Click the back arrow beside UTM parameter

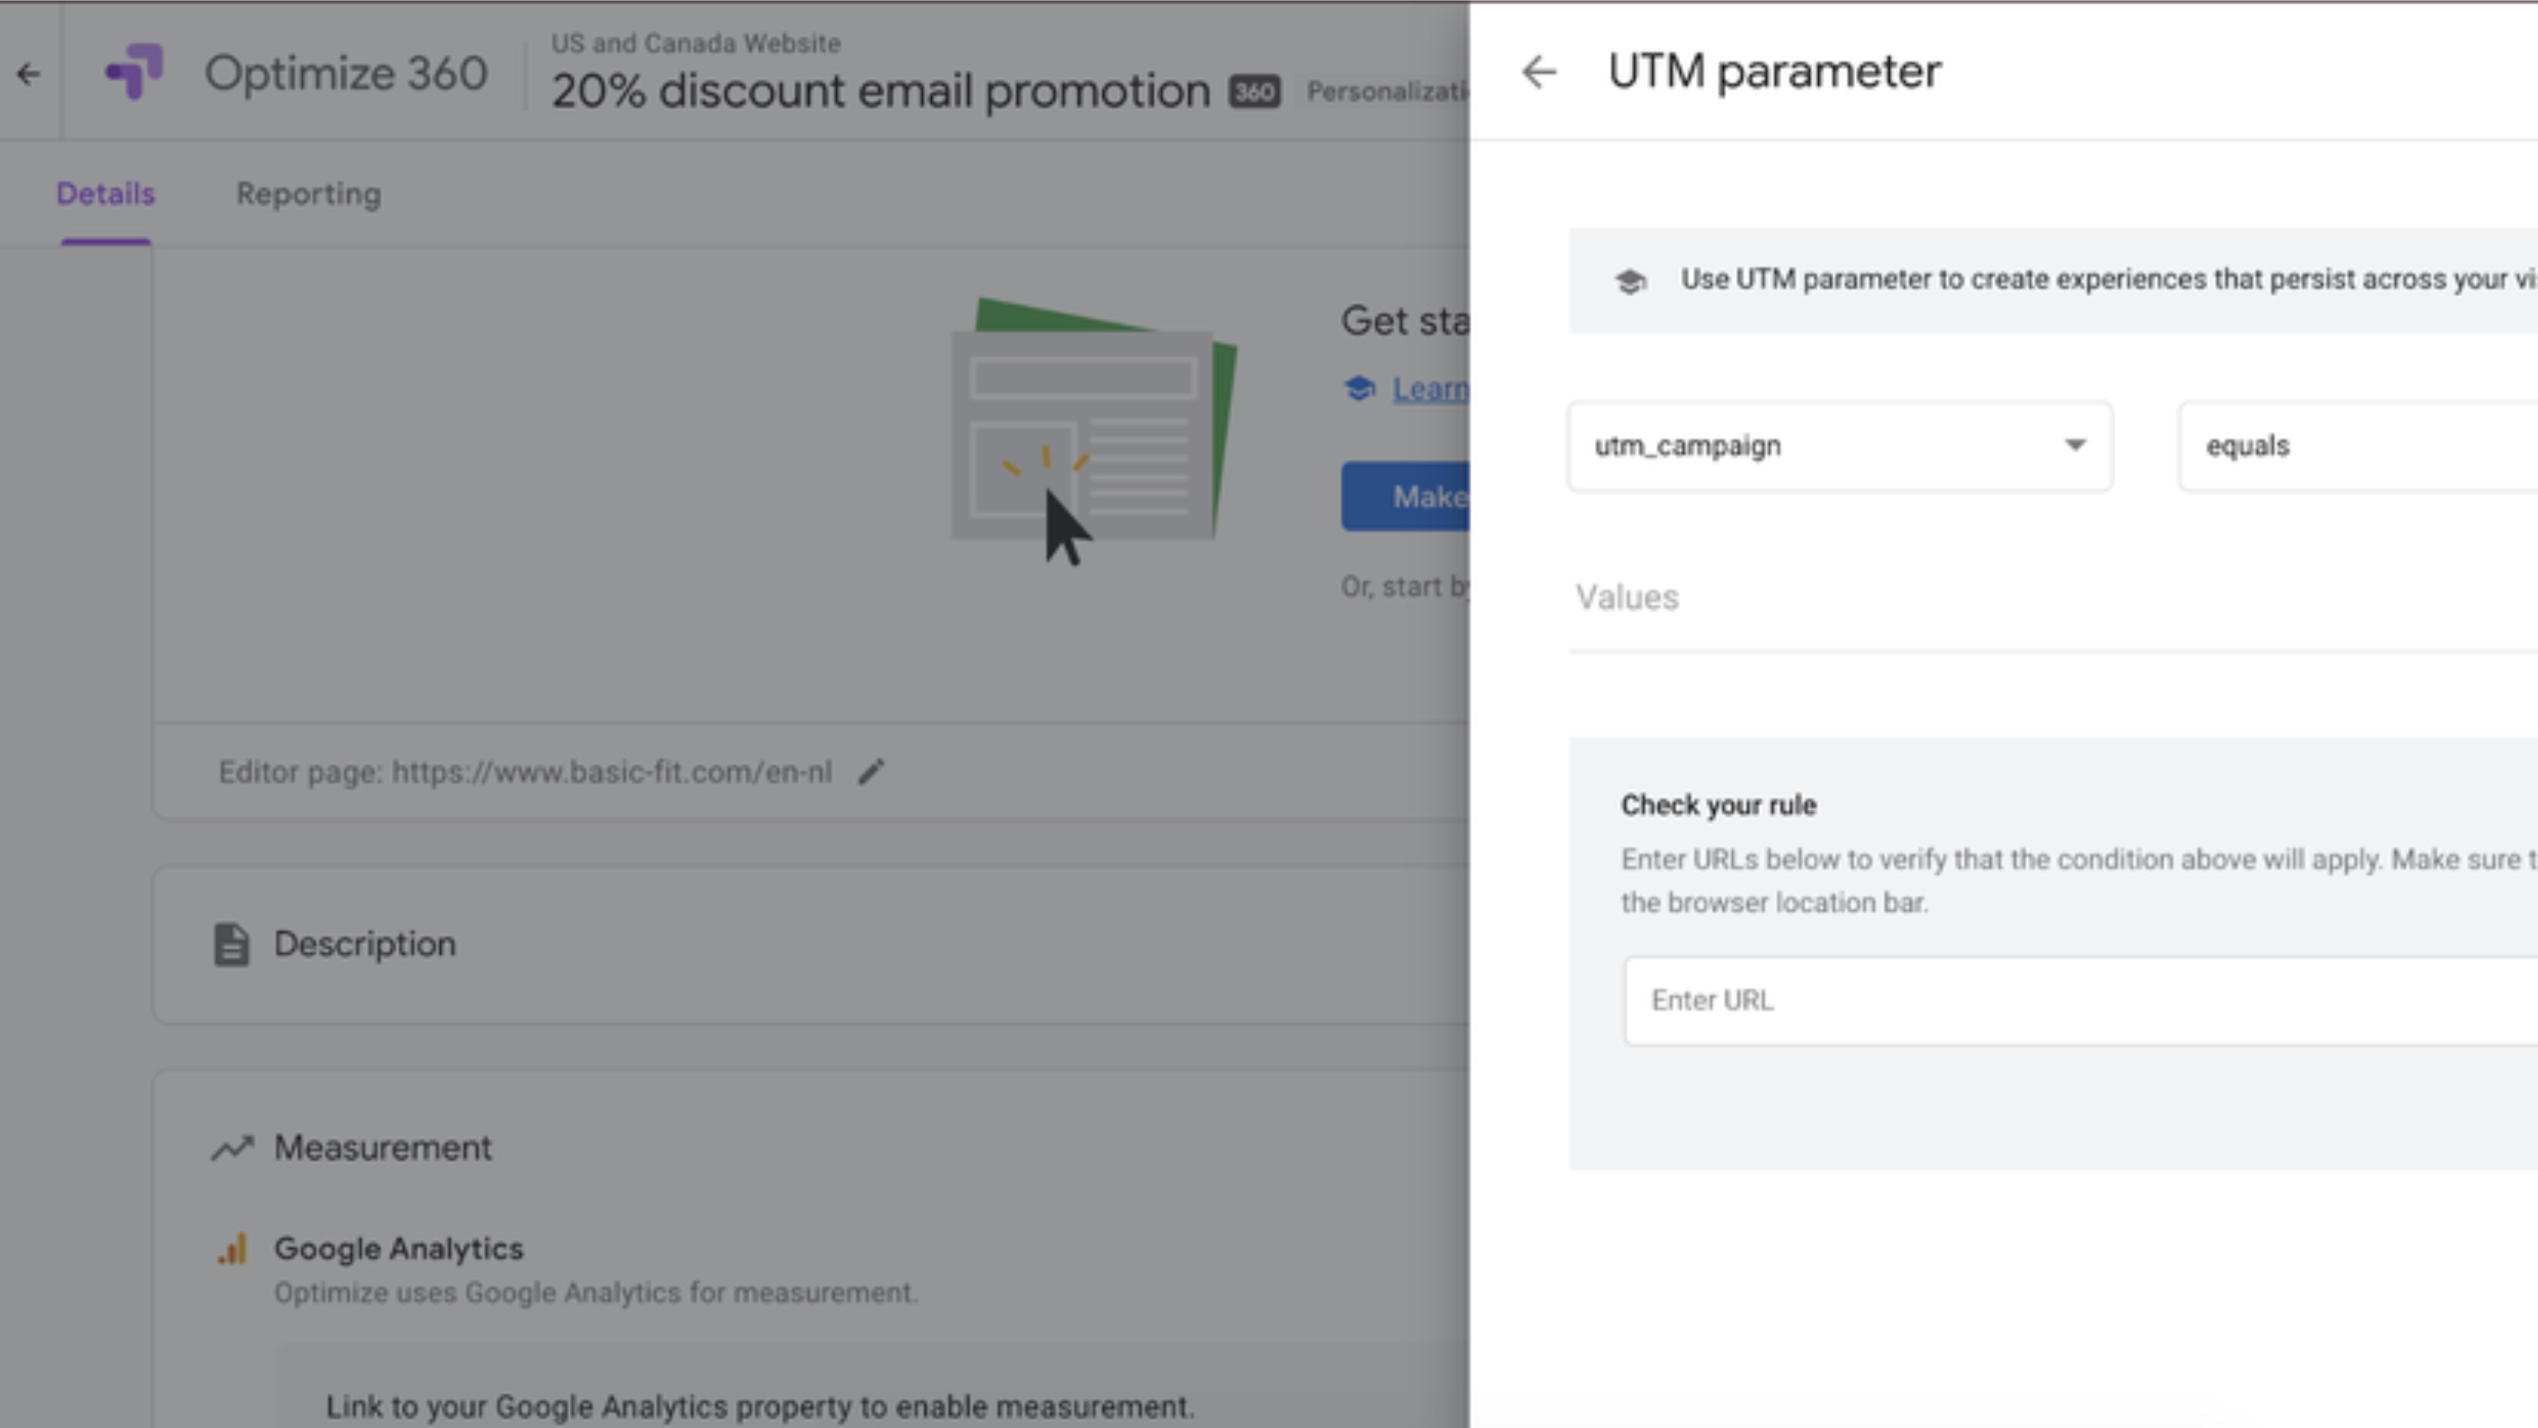tap(1538, 72)
